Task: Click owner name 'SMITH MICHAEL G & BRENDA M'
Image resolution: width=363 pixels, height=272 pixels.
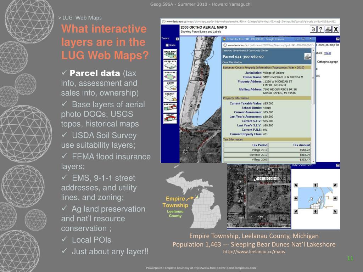Action: coord(283,77)
